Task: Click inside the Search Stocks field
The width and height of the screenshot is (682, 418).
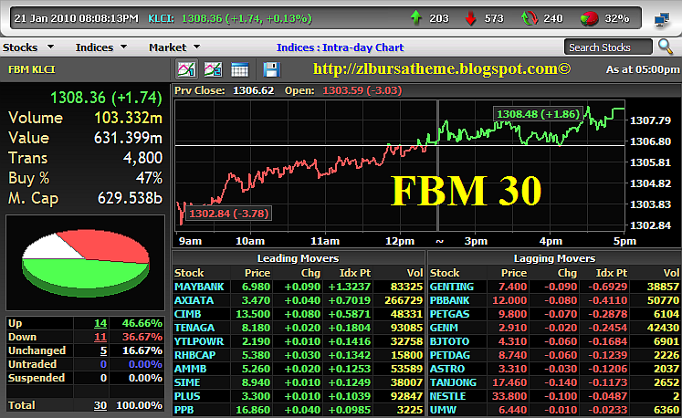Action: coord(608,47)
